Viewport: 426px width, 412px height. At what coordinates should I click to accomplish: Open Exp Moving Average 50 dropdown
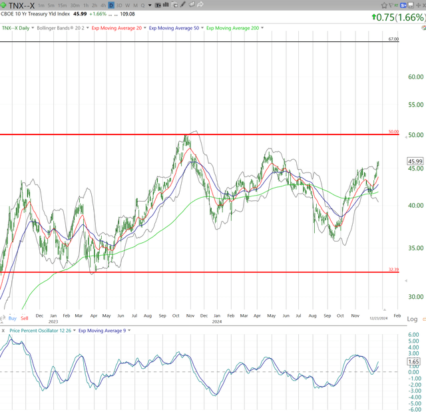[202, 28]
